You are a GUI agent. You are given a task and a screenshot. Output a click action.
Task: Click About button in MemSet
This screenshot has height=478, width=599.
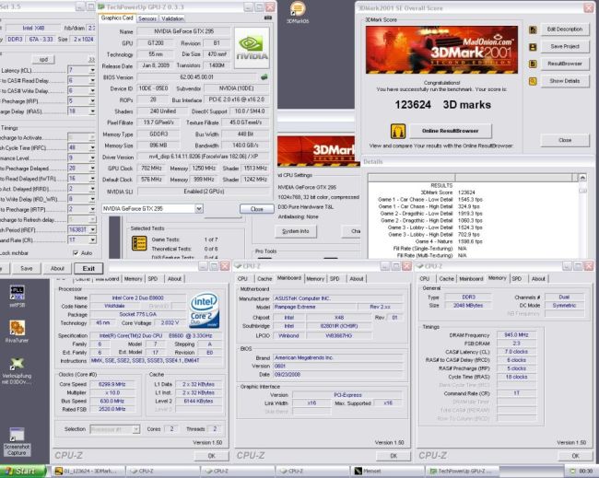pyautogui.click(x=57, y=268)
